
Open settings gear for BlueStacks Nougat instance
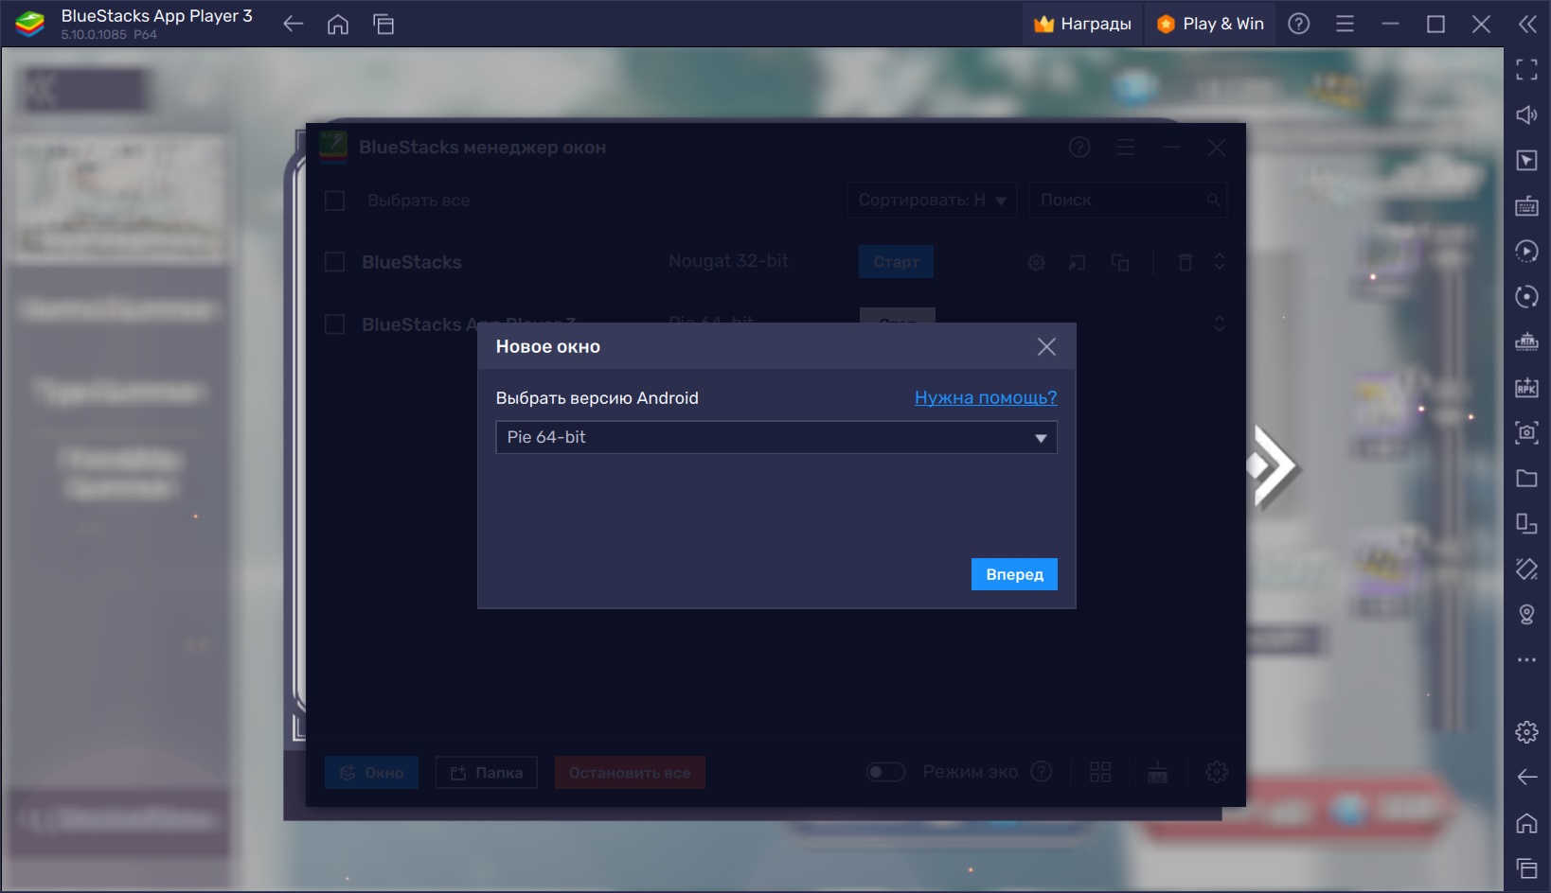pos(1037,262)
